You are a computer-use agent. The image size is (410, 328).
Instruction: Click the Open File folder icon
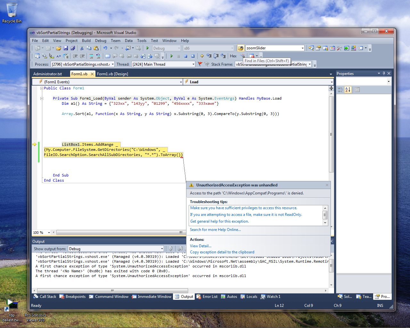coord(59,48)
